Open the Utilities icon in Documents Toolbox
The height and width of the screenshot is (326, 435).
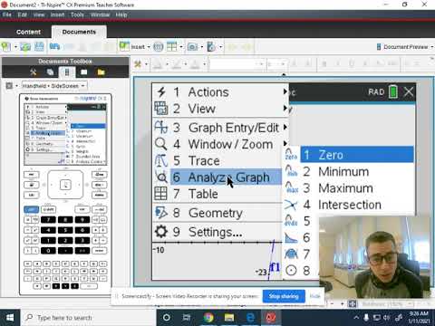pos(84,72)
